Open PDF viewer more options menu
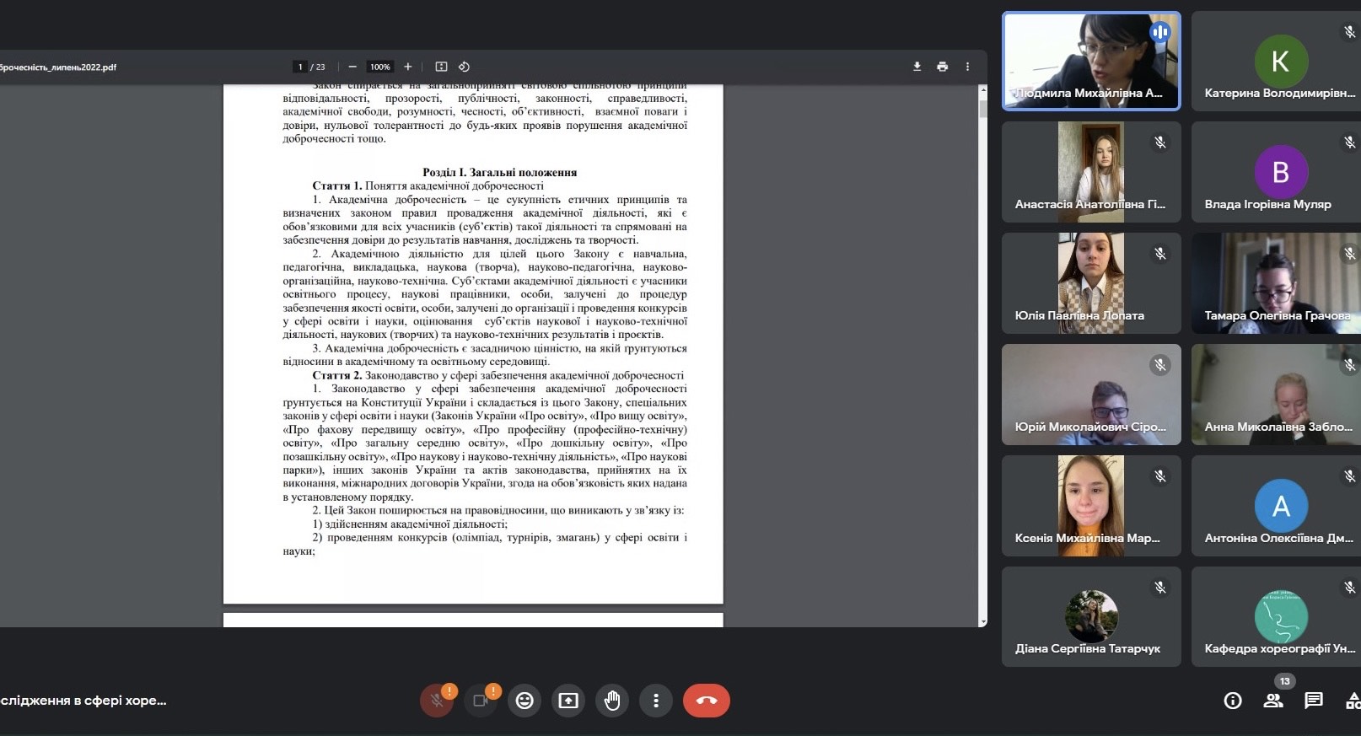The image size is (1361, 736). point(967,67)
